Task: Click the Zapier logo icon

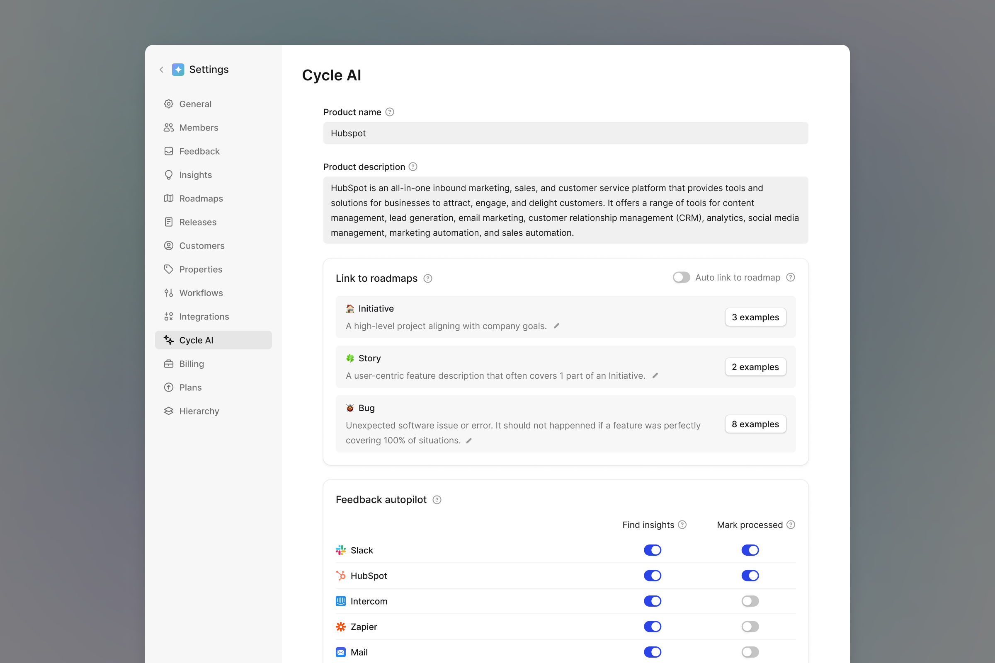Action: 340,627
